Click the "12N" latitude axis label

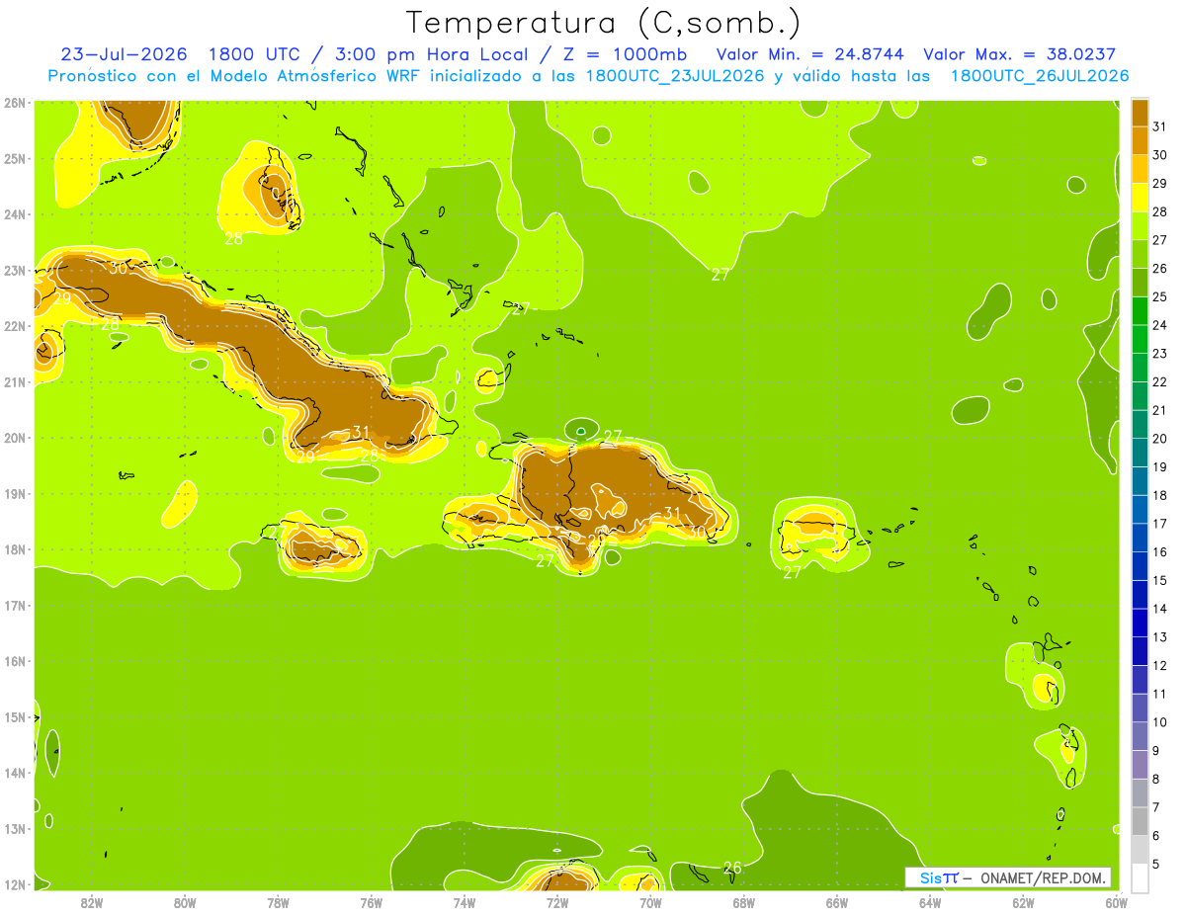tap(15, 884)
